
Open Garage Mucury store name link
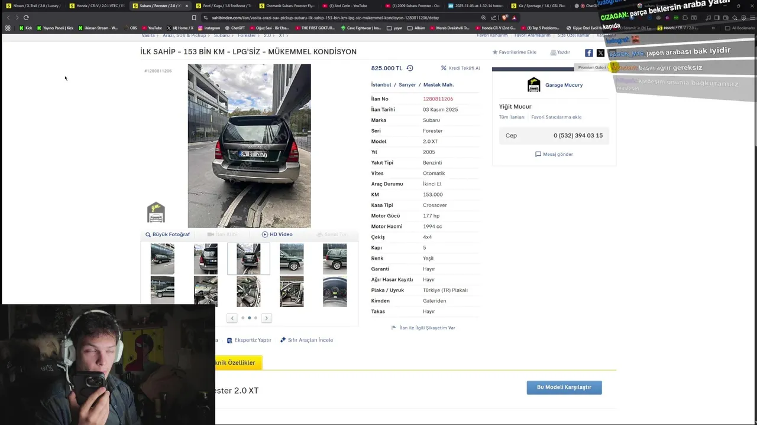click(x=564, y=85)
